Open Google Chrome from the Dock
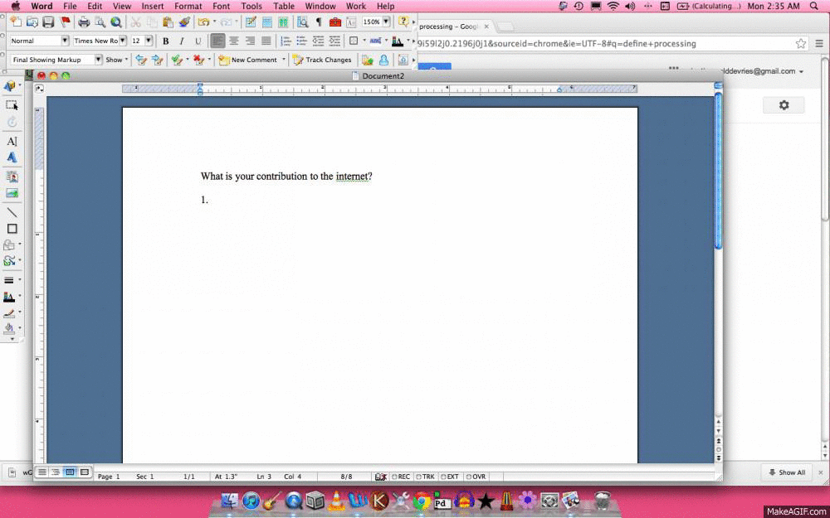Image resolution: width=830 pixels, height=518 pixels. tap(422, 501)
